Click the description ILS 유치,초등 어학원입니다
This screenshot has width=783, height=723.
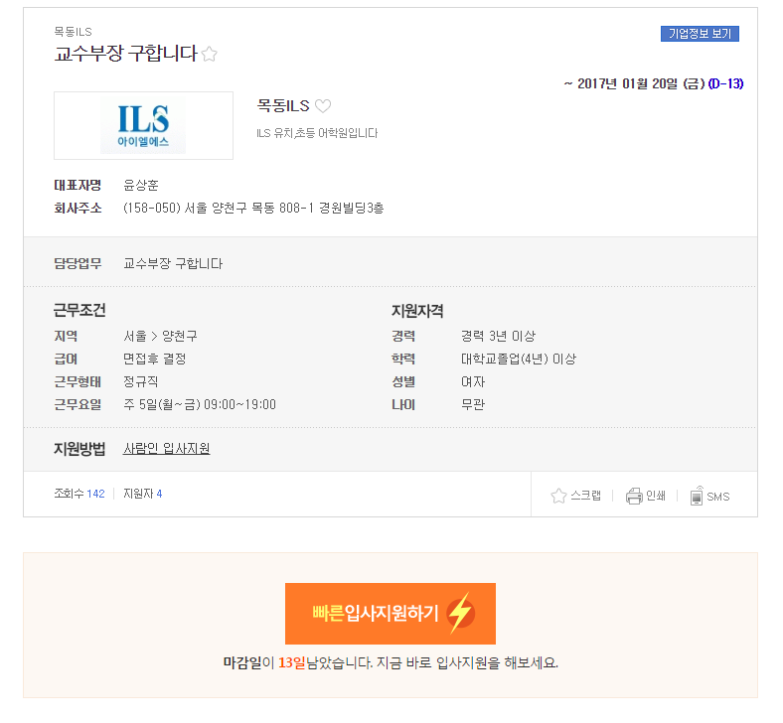click(x=317, y=133)
